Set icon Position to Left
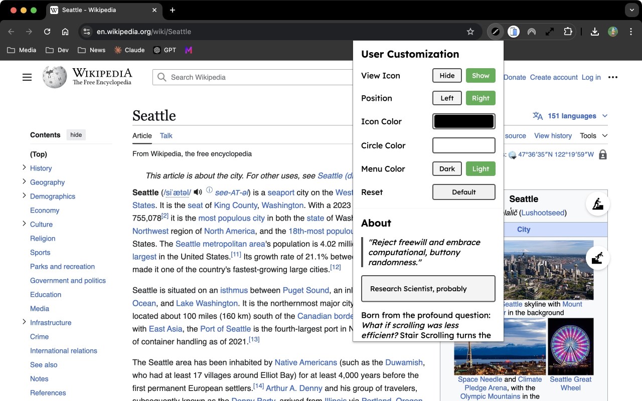The width and height of the screenshot is (642, 401). (x=447, y=98)
